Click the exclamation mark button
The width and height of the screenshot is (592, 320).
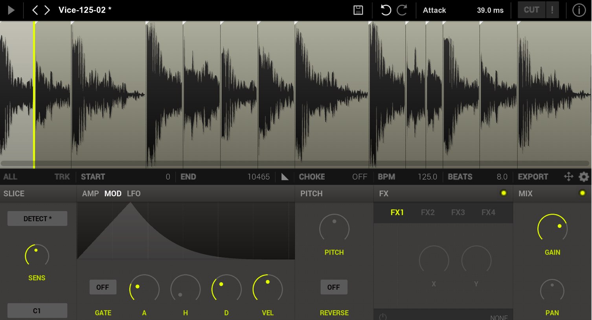click(x=552, y=10)
